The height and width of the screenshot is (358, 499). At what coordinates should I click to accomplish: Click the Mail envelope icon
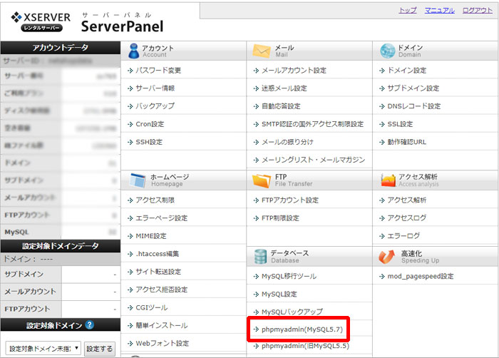262,51
